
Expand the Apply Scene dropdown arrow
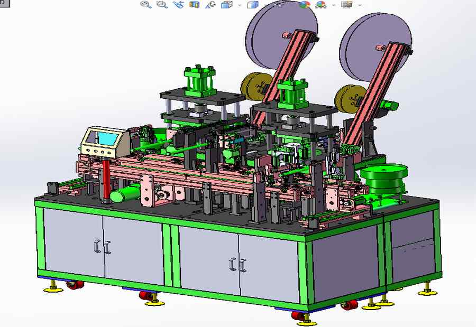point(333,5)
